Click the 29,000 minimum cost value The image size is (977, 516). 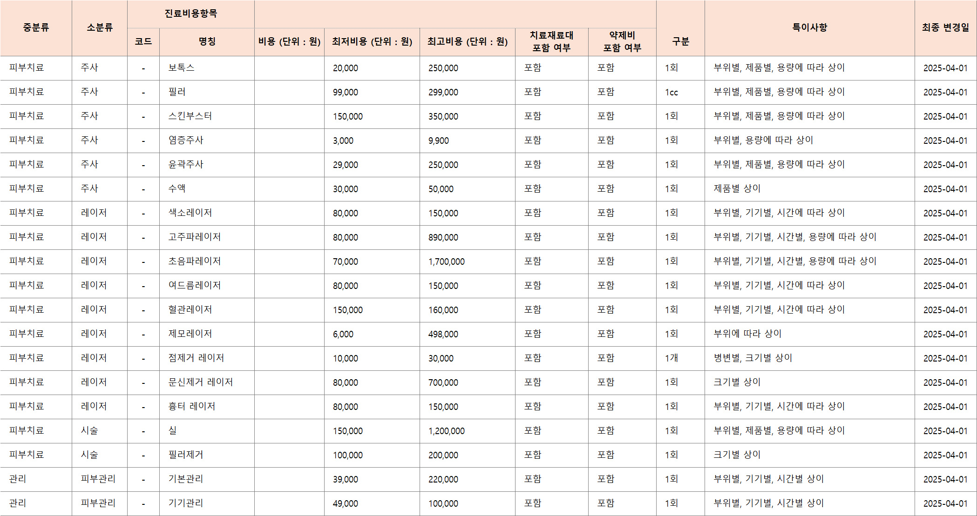pos(346,165)
